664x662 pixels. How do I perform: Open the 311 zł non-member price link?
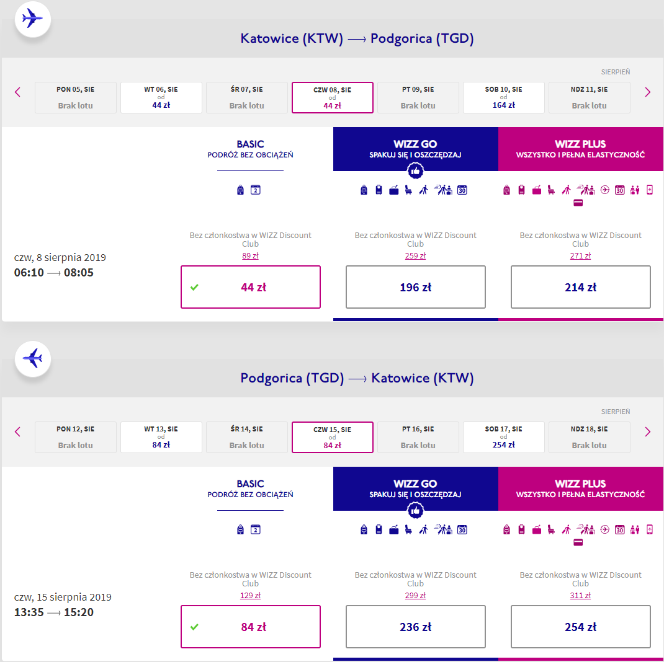click(x=581, y=596)
